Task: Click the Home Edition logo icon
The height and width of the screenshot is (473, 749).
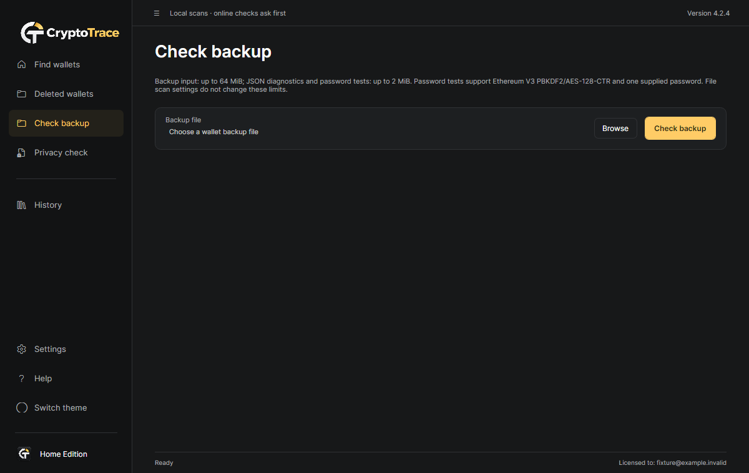Action: 24,454
